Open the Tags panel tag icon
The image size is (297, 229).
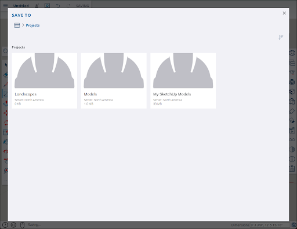(x=292, y=111)
